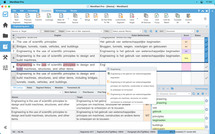
Task: Translate Until No Match icon
Action: tap(166, 16)
